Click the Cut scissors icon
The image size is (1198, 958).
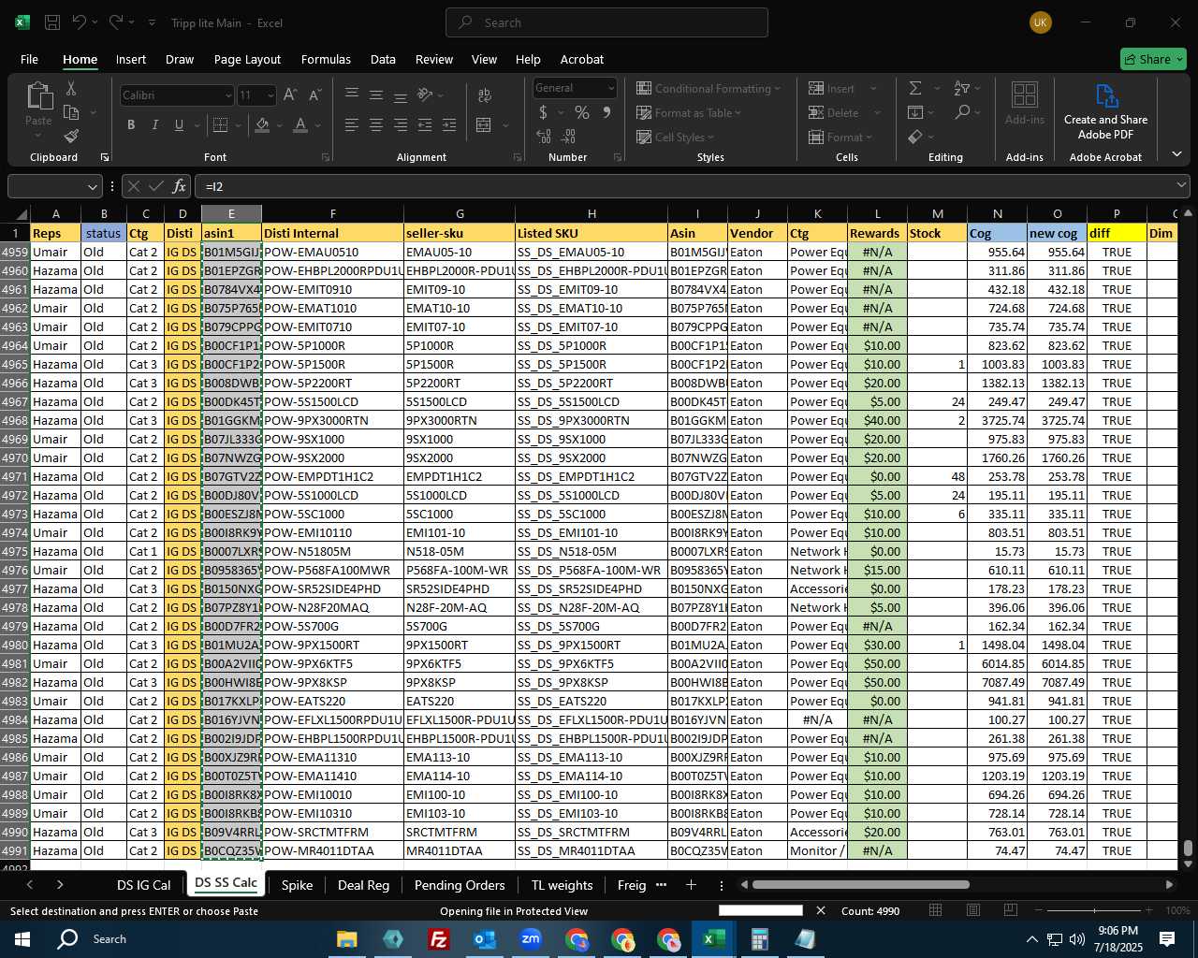[71, 89]
